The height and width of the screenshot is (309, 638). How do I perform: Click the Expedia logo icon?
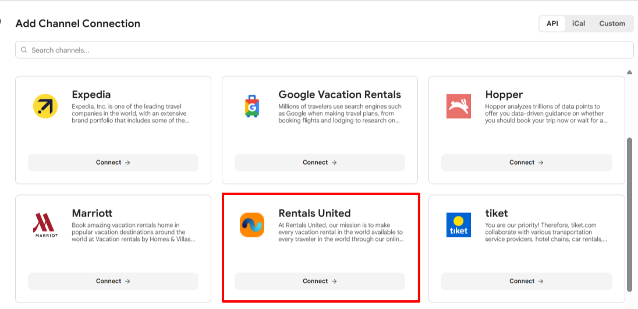tap(45, 106)
